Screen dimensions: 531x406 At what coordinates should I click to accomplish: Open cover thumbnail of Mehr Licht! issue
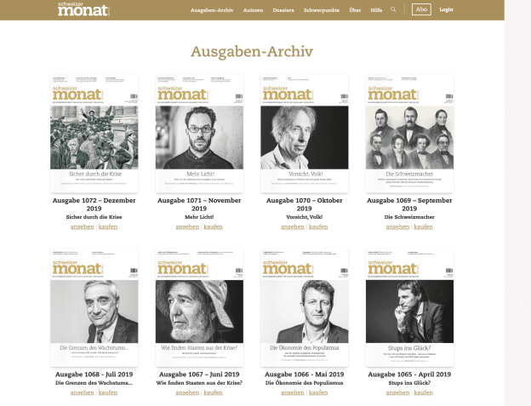pos(199,134)
